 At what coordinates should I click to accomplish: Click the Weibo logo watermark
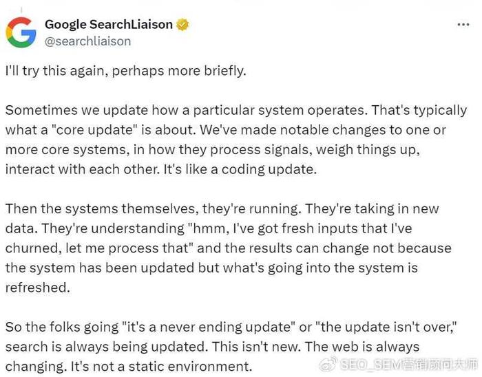(x=328, y=364)
